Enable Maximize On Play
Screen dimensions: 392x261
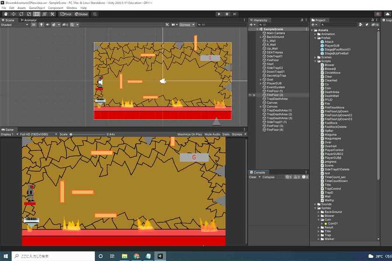(189, 134)
